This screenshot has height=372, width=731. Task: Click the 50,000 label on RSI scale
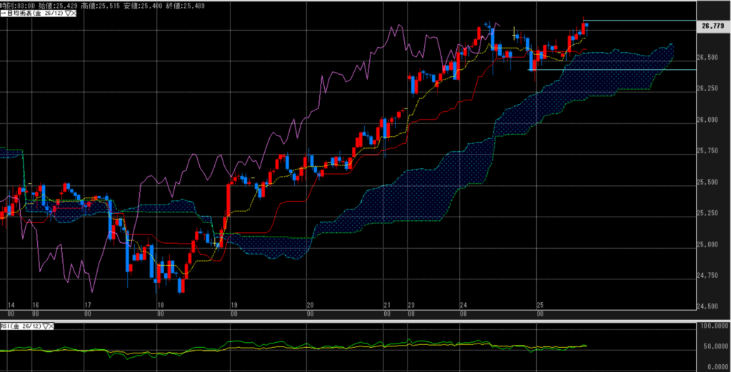coord(712,346)
